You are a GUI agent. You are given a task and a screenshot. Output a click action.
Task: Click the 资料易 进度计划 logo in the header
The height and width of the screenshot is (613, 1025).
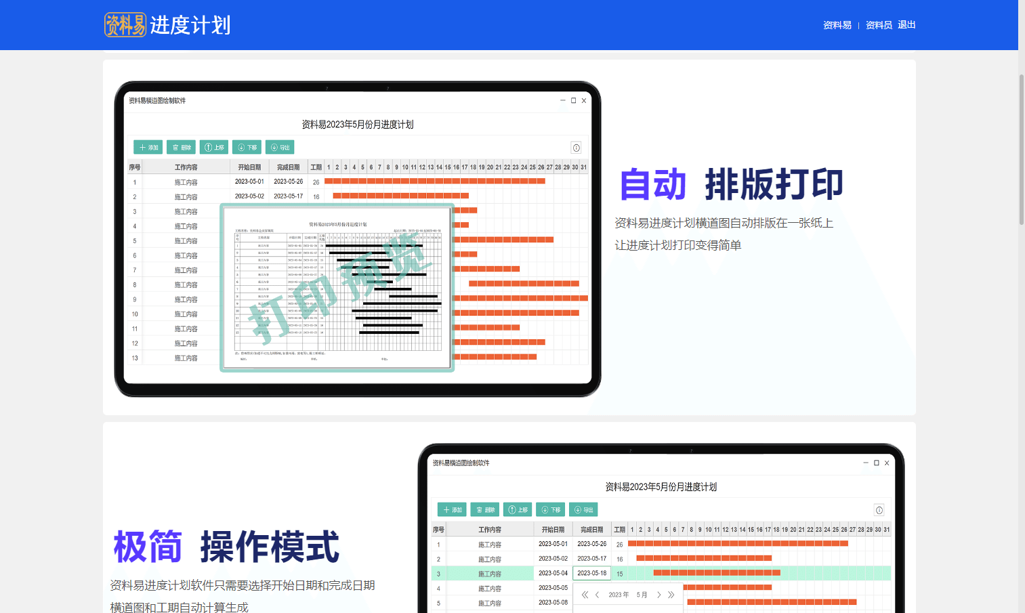167,25
